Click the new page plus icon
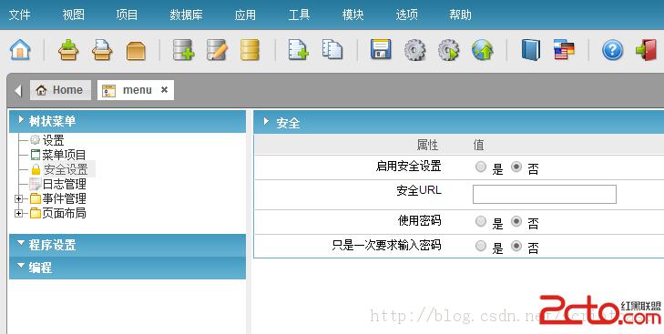Image resolution: width=664 pixels, height=334 pixels. pos(298,50)
